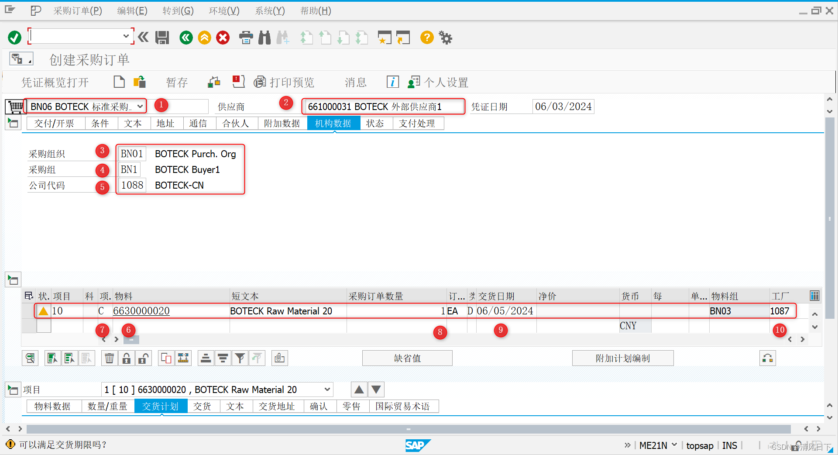838x455 pixels.
Task: Click the item table horizontal scroll thumb
Action: [131, 339]
